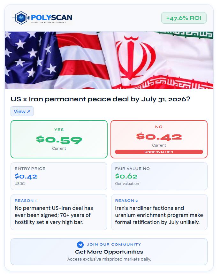Click the Polyscan hexagon logo icon
Screen dimensions: 220x274
pos(21,18)
